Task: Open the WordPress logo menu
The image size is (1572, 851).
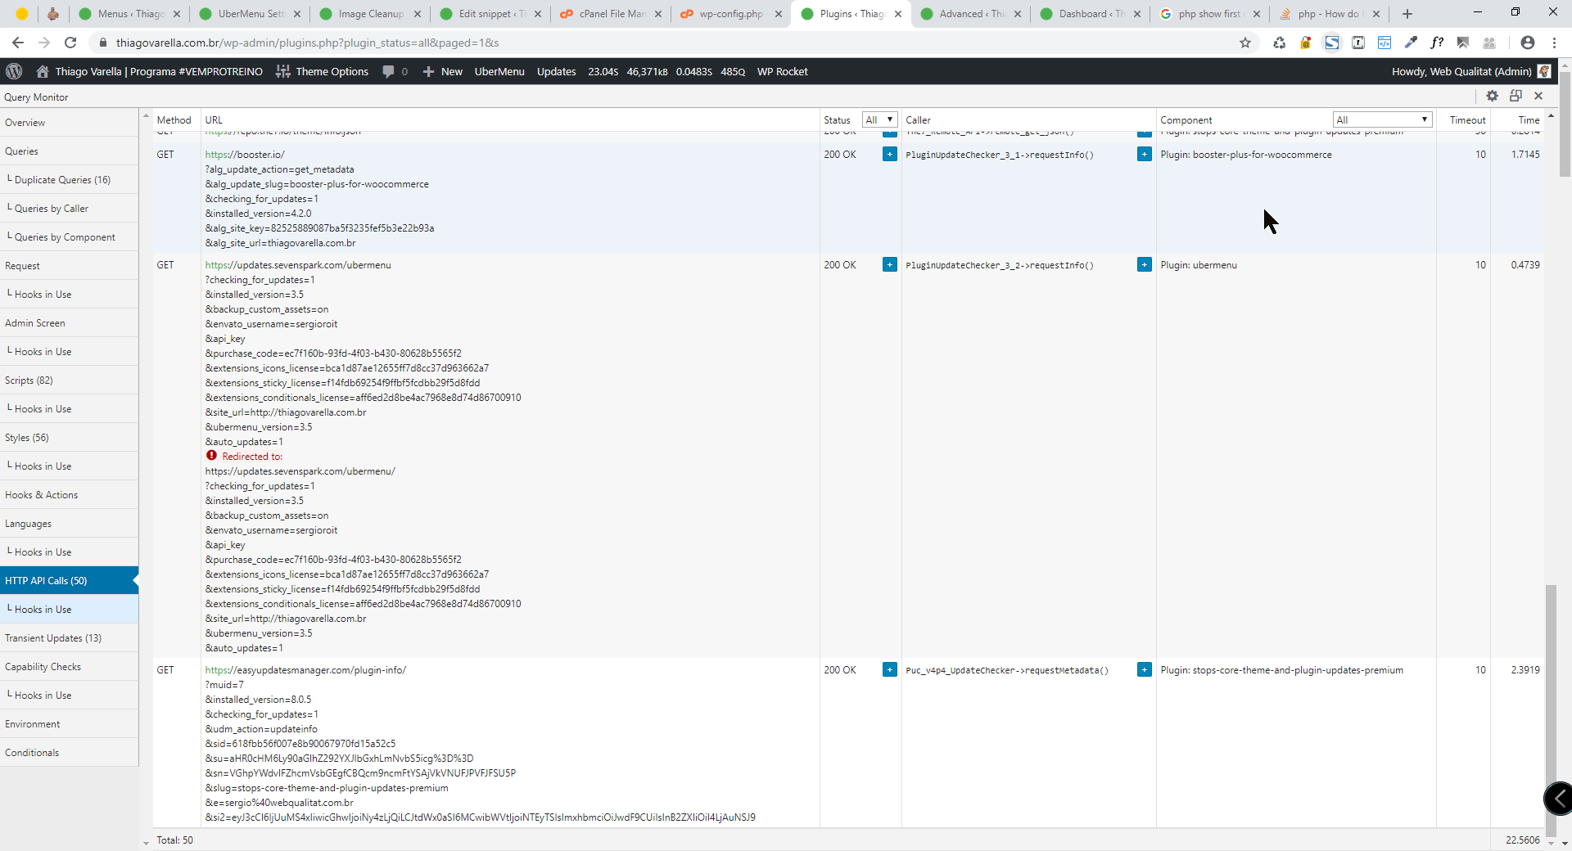Action: pyautogui.click(x=14, y=71)
